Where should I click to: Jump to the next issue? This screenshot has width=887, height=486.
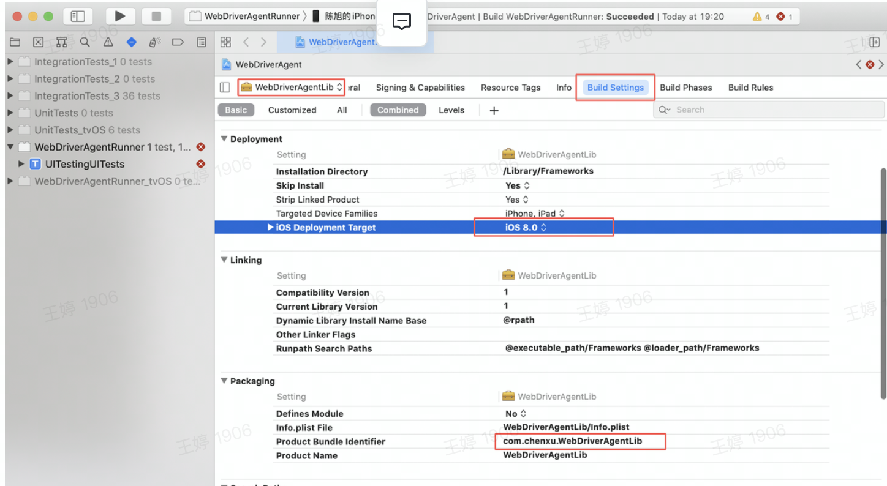[x=881, y=64]
